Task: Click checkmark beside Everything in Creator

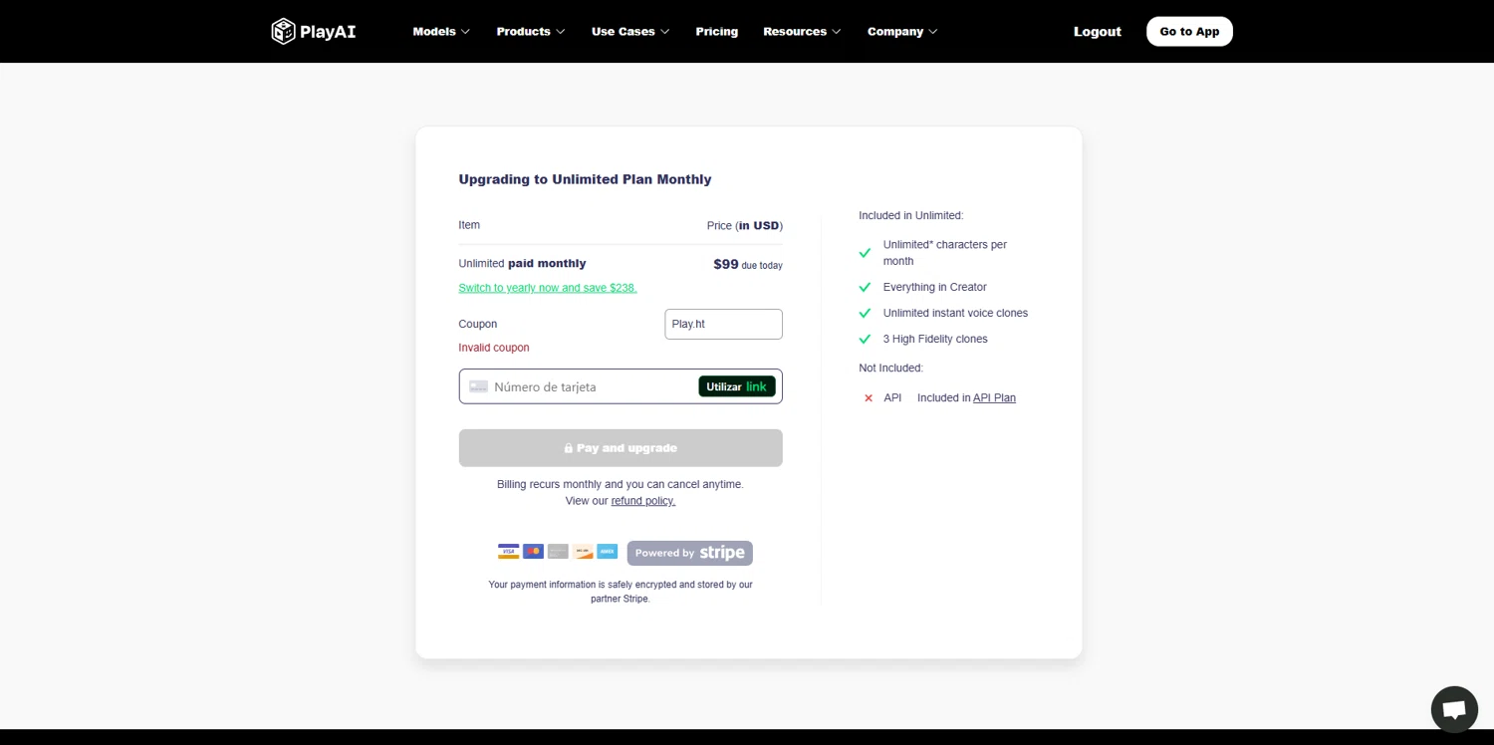Action: [865, 287]
